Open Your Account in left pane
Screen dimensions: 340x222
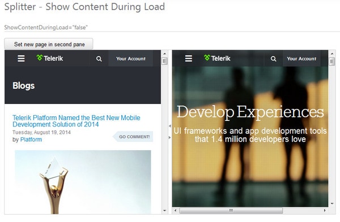tap(131, 59)
